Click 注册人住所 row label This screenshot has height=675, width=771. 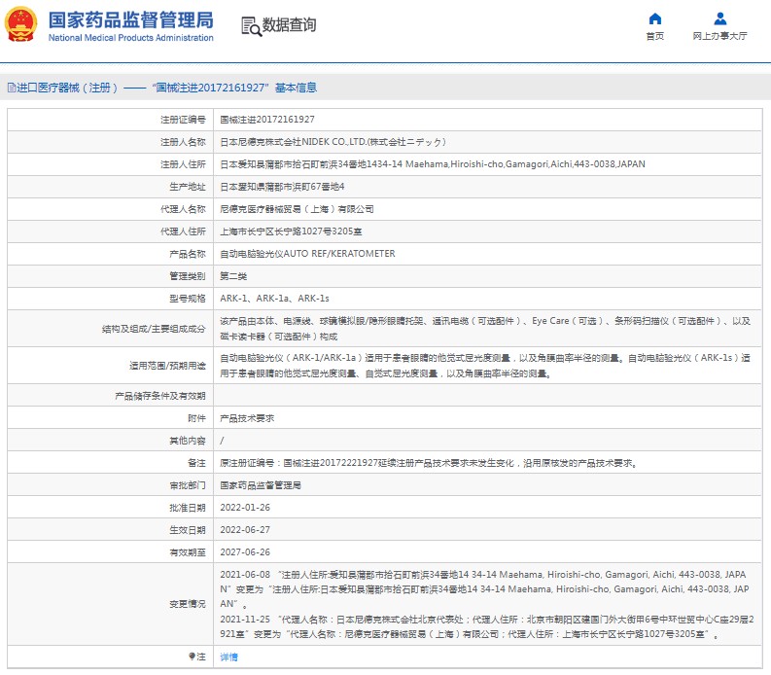(183, 163)
